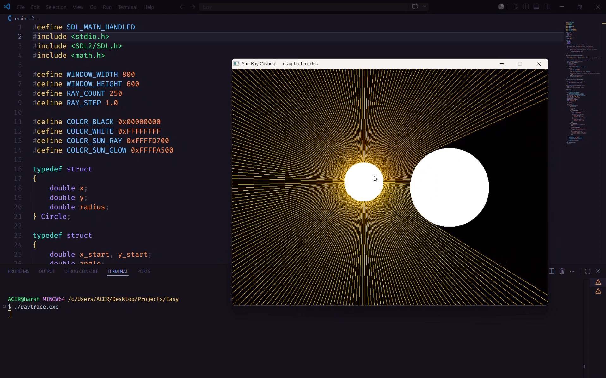This screenshot has height=378, width=606.
Task: Click RAY_COUNT value 250
Action: [x=116, y=93]
